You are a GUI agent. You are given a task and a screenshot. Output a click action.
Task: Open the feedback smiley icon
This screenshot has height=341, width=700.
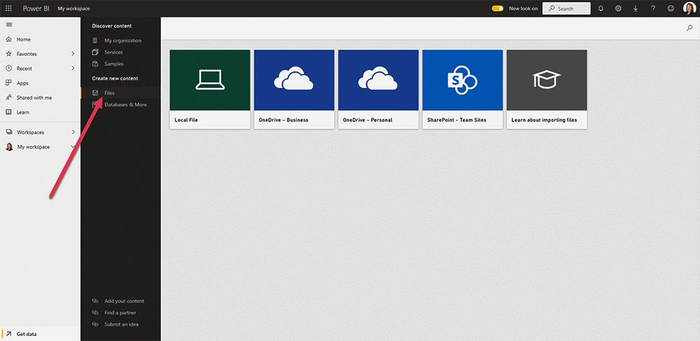[671, 8]
